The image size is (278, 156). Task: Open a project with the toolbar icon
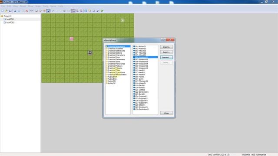[6, 11]
